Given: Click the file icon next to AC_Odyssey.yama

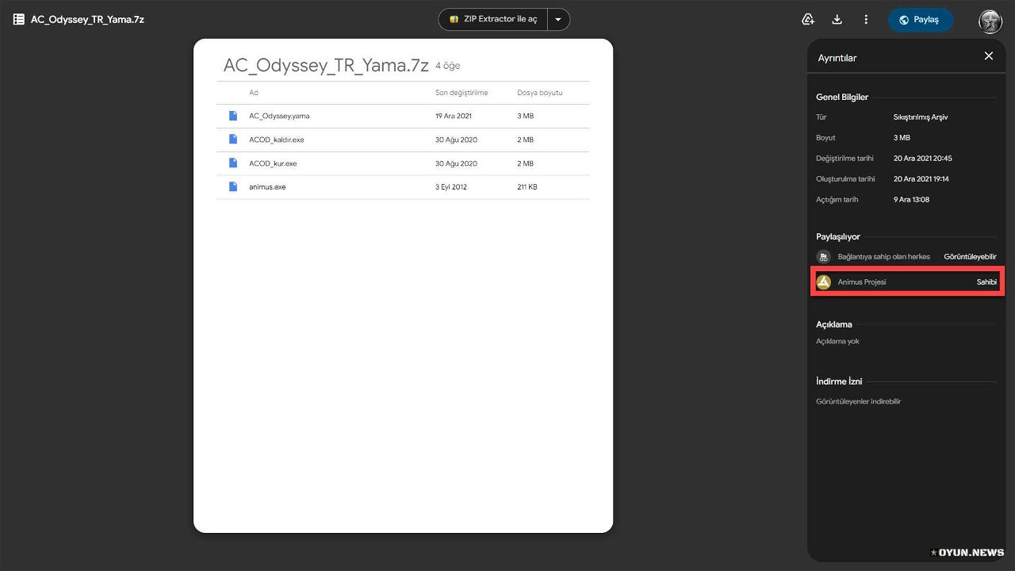Looking at the screenshot, I should point(233,116).
